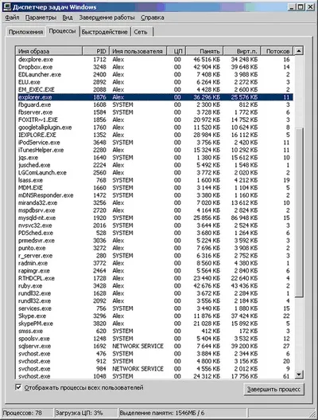
Task: Sort by Потоков column header
Action: (x=277, y=51)
